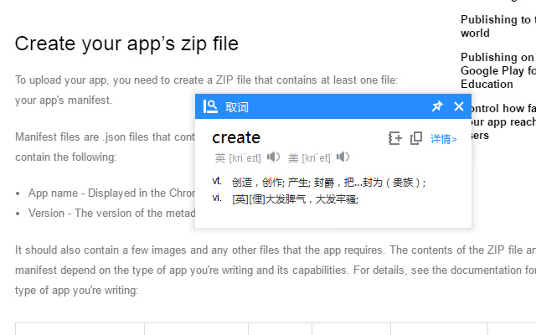536x335 pixels.
Task: Click the App name bullet list item
Action: point(111,193)
